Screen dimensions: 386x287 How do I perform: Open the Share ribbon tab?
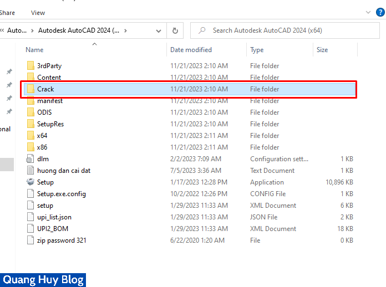click(8, 12)
